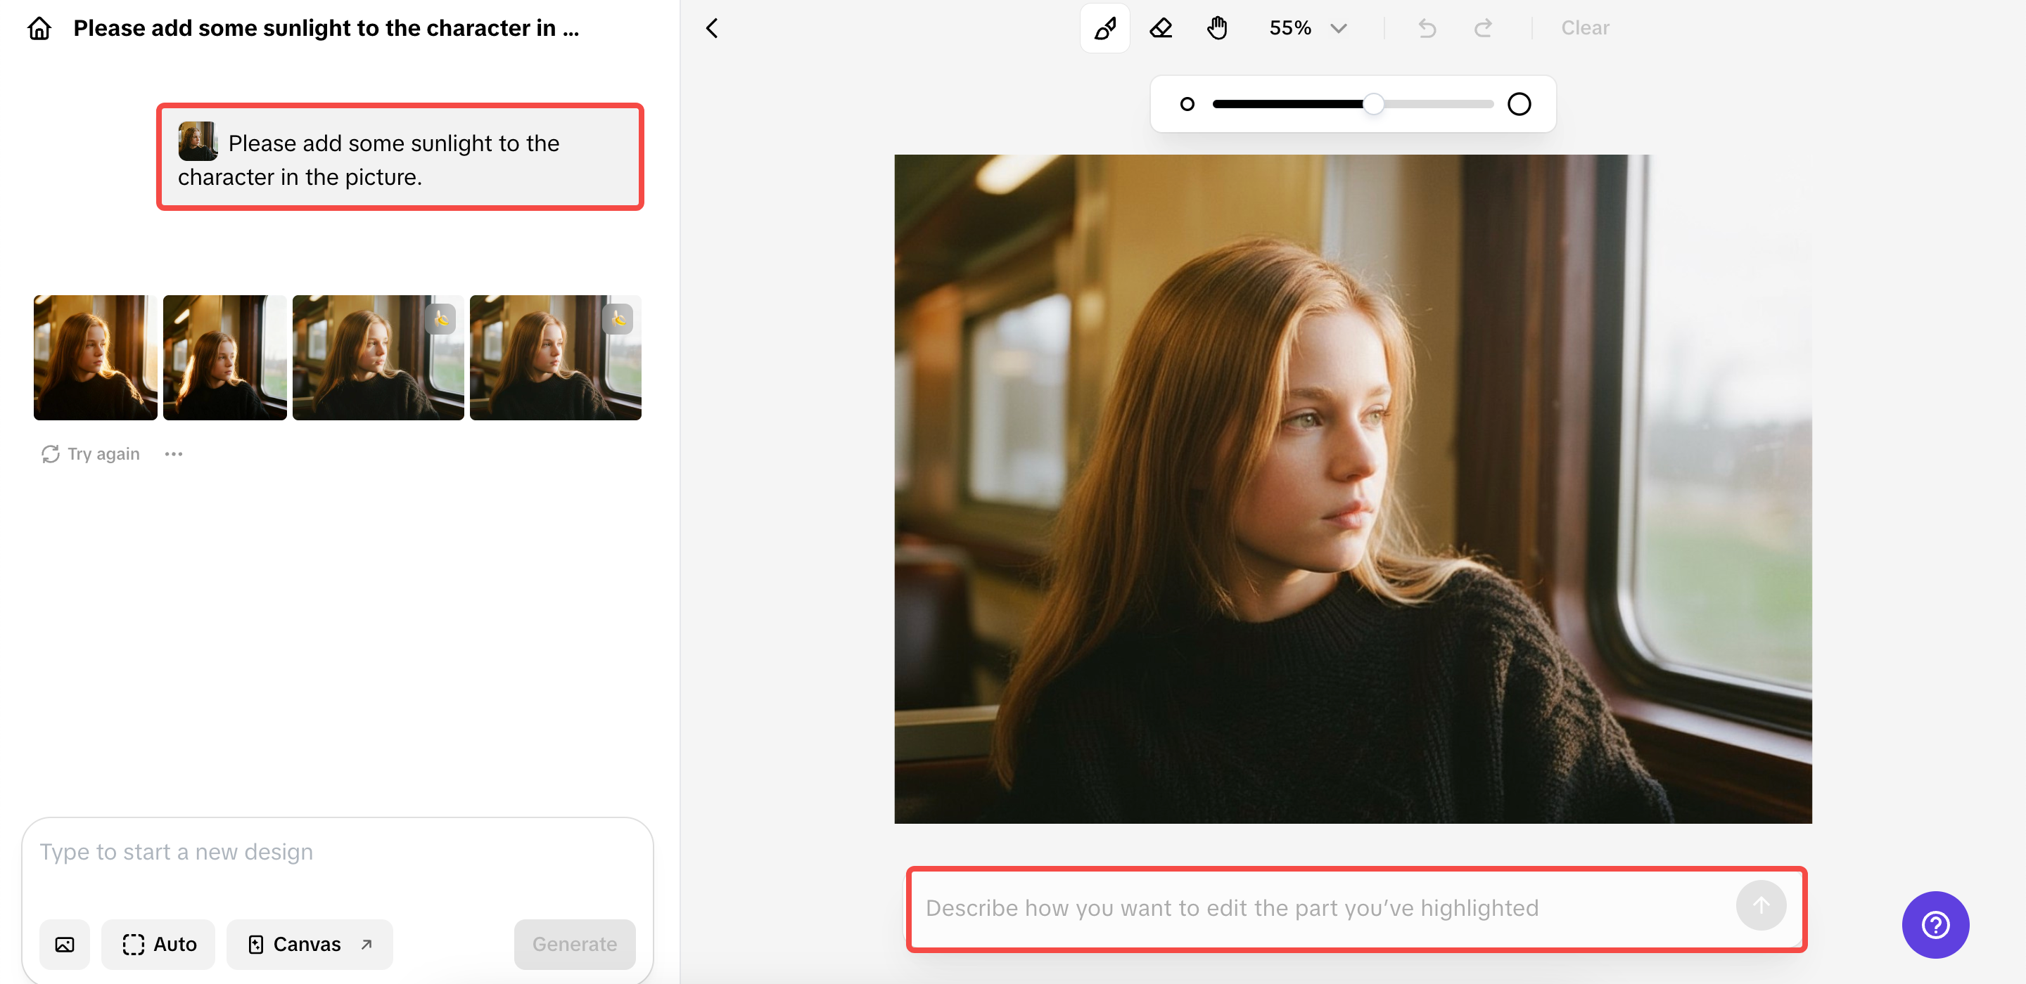Click the Redo arrow icon
This screenshot has width=2026, height=984.
pos(1484,27)
